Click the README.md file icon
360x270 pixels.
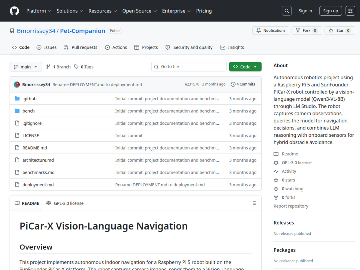tap(17, 147)
